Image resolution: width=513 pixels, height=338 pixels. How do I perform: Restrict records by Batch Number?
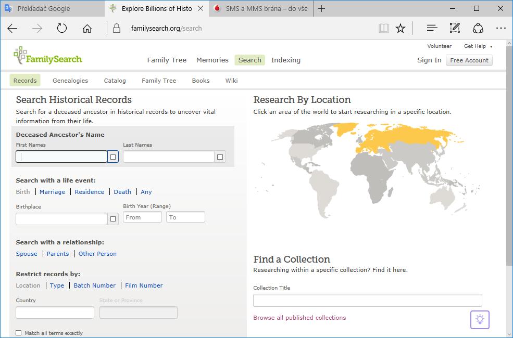95,285
